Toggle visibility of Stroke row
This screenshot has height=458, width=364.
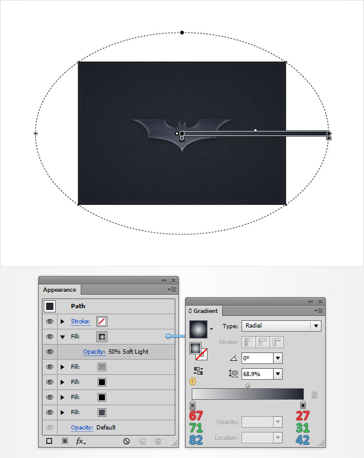[50, 322]
